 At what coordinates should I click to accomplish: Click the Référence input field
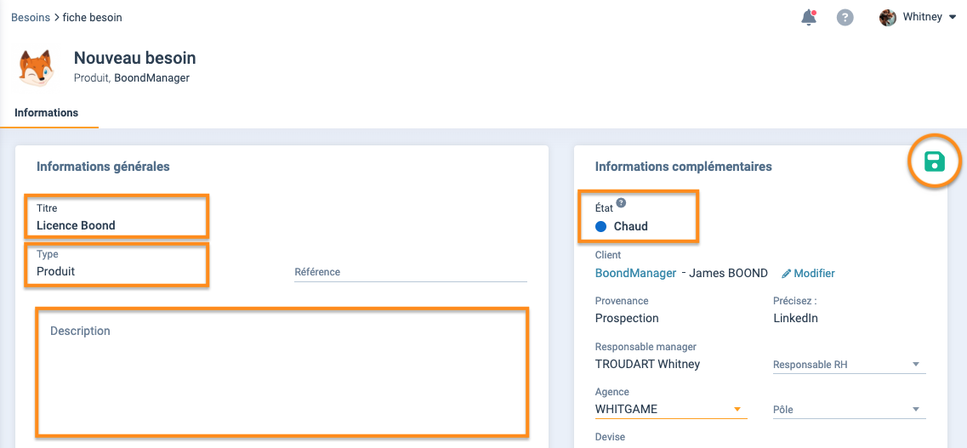[410, 272]
